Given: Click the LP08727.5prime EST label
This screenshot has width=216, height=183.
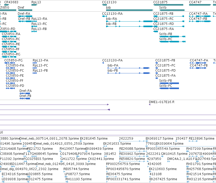Looking at the screenshot, I should point(77,174).
